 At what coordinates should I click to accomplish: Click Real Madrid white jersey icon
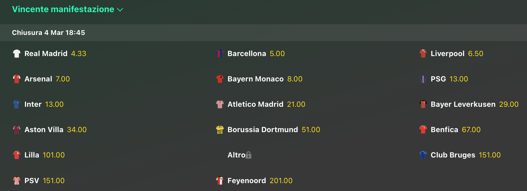pos(17,54)
